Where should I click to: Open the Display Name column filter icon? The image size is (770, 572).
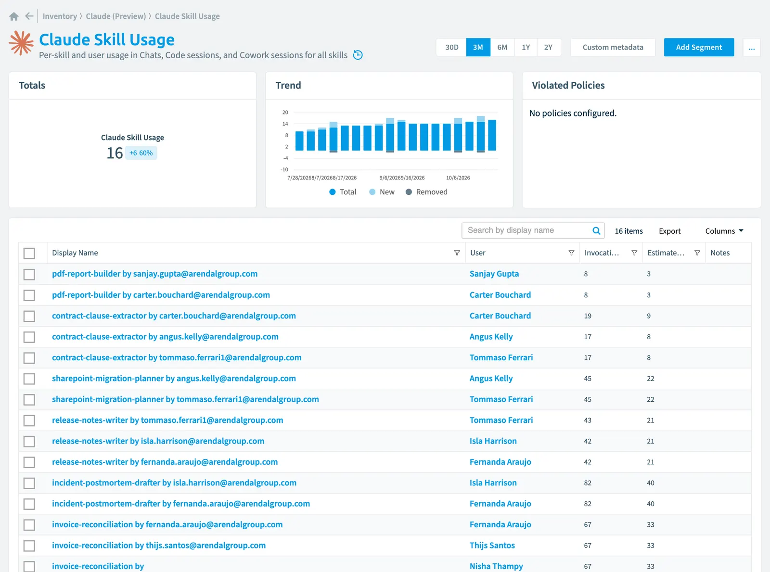point(457,253)
